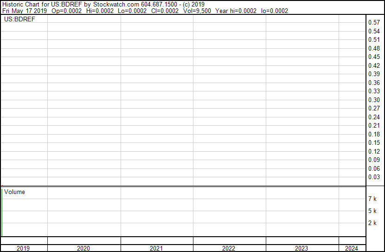Image resolution: width=385 pixels, height=252 pixels.
Task: Click the 0.54 price axis label
Action: click(374, 31)
